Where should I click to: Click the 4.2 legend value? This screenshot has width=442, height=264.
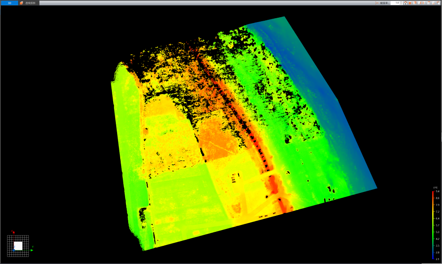click(438, 239)
